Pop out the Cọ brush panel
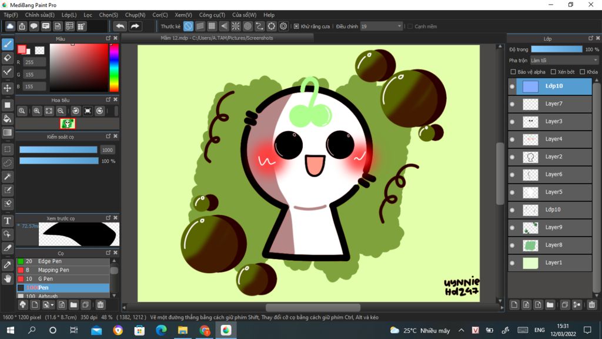The width and height of the screenshot is (602, 339). point(108,252)
